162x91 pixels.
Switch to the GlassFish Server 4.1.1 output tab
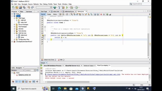coord(73,66)
